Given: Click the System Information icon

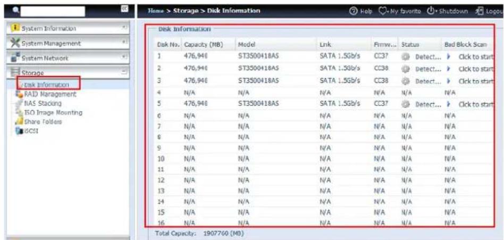Looking at the screenshot, I should point(14,28).
